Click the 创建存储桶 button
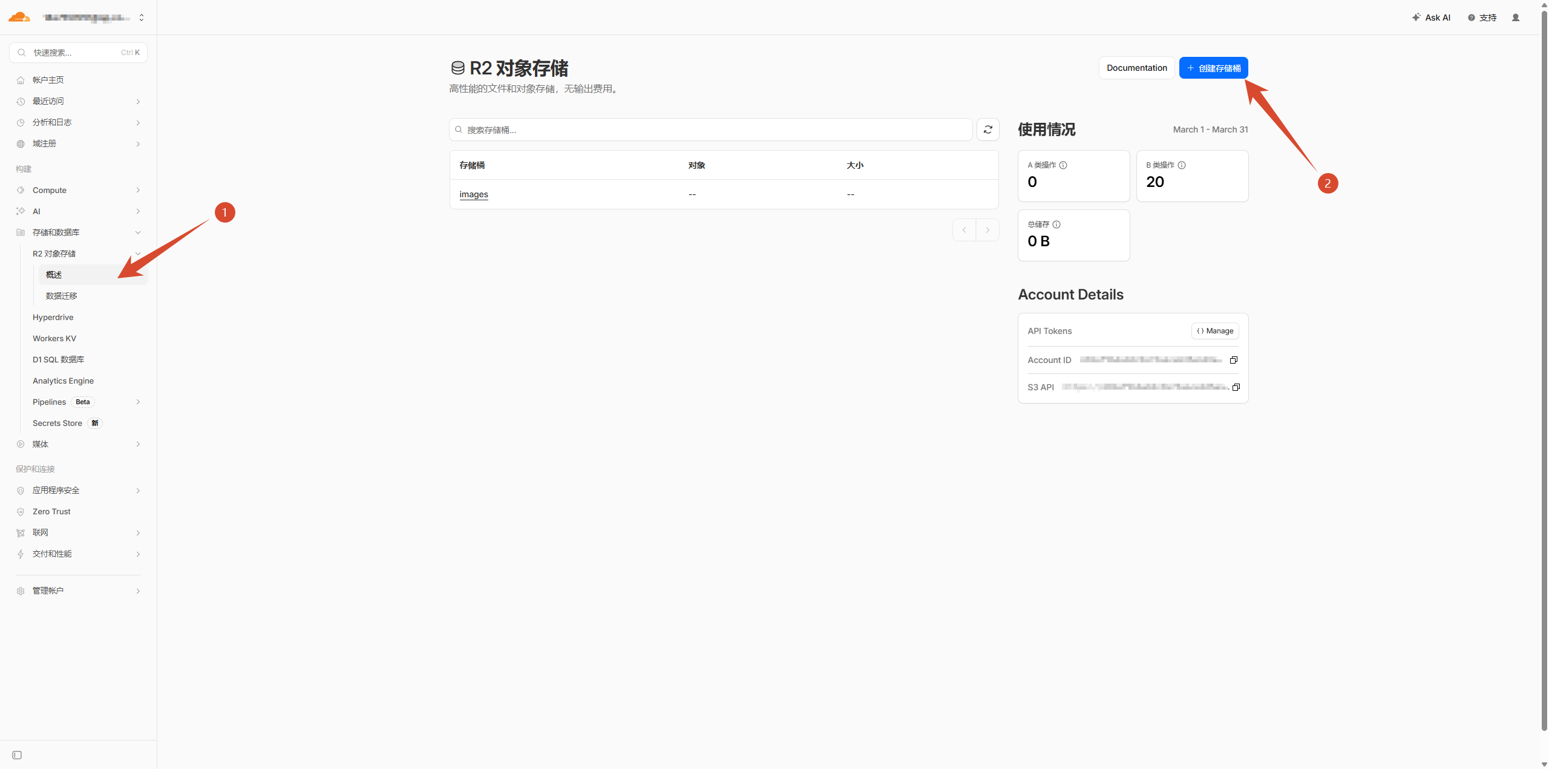 1213,68
